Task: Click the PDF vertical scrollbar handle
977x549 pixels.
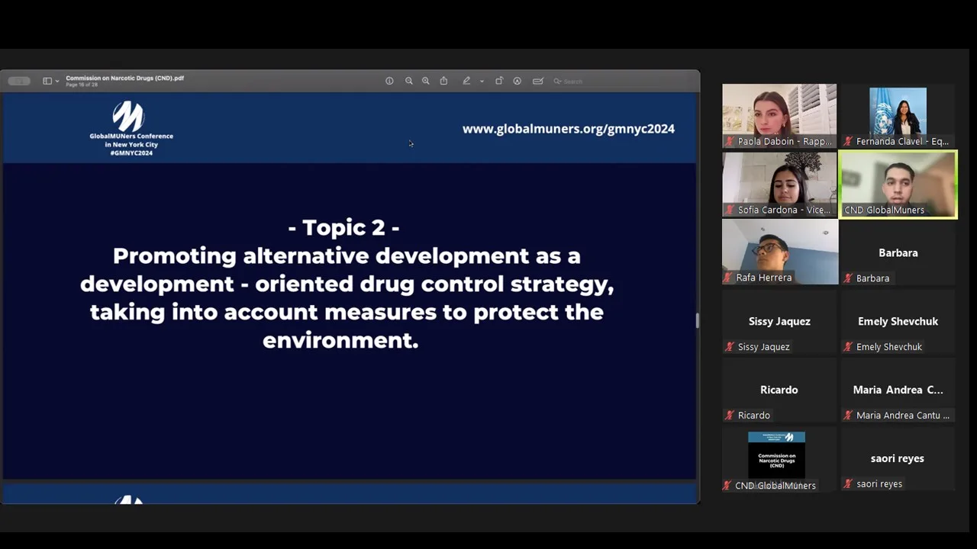Action: pyautogui.click(x=697, y=321)
